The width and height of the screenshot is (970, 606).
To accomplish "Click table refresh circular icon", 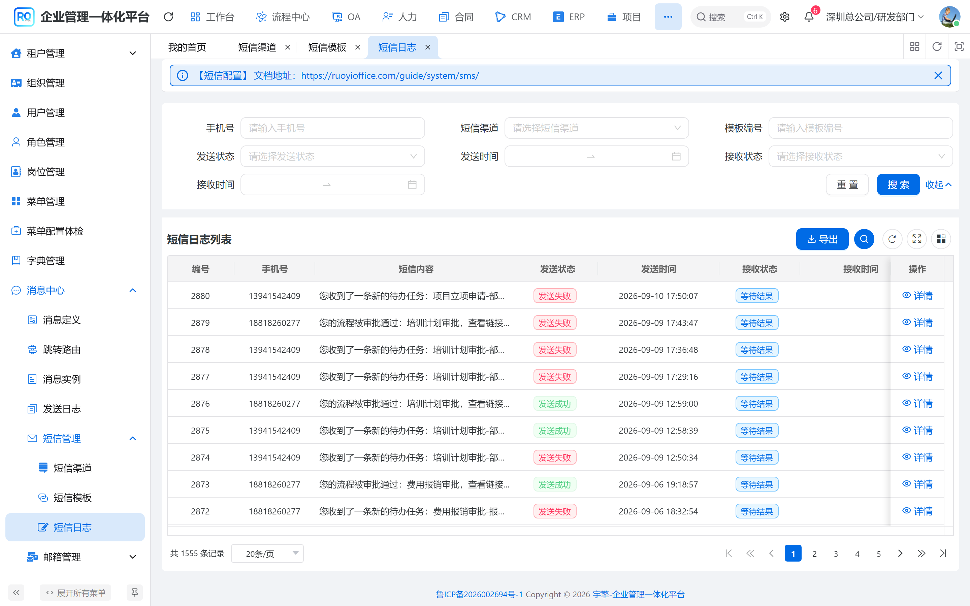I will (892, 239).
